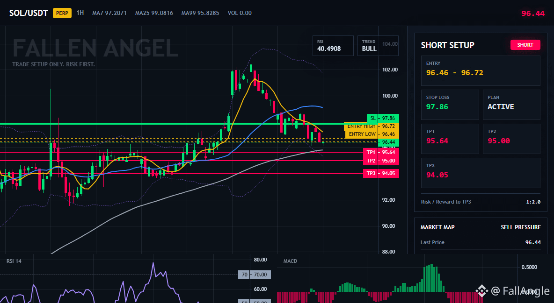Click the STOP LOSS 97.86 card
554x303 pixels.
click(450, 105)
